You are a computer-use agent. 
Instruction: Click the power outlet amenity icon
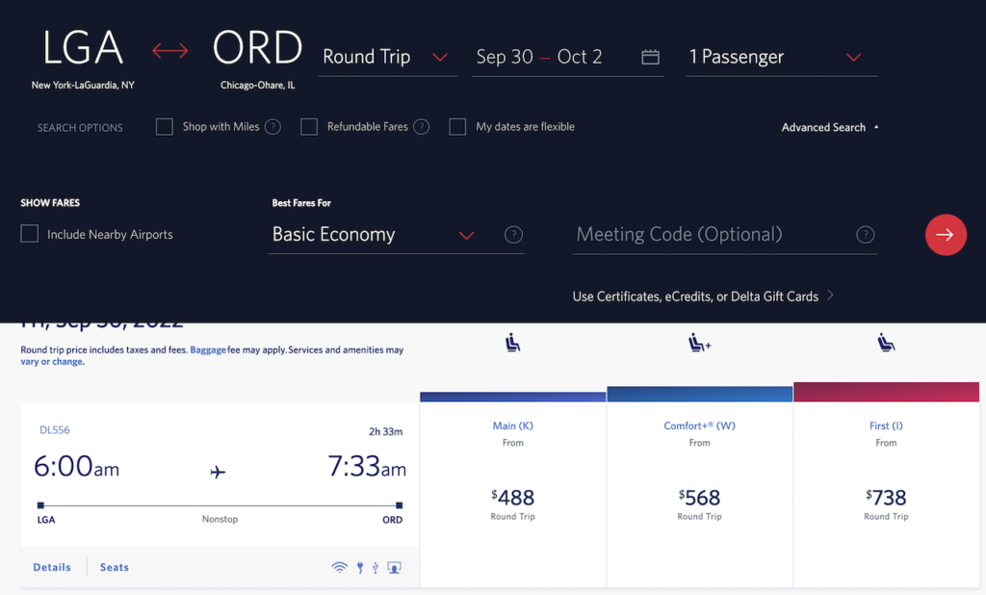click(360, 567)
